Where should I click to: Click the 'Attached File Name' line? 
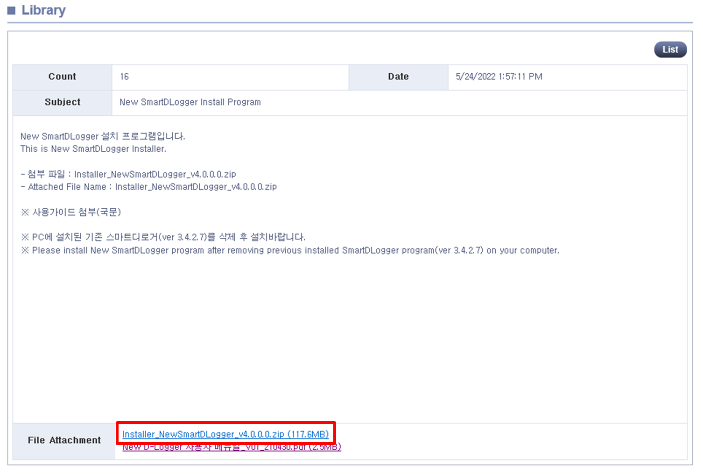coord(149,187)
